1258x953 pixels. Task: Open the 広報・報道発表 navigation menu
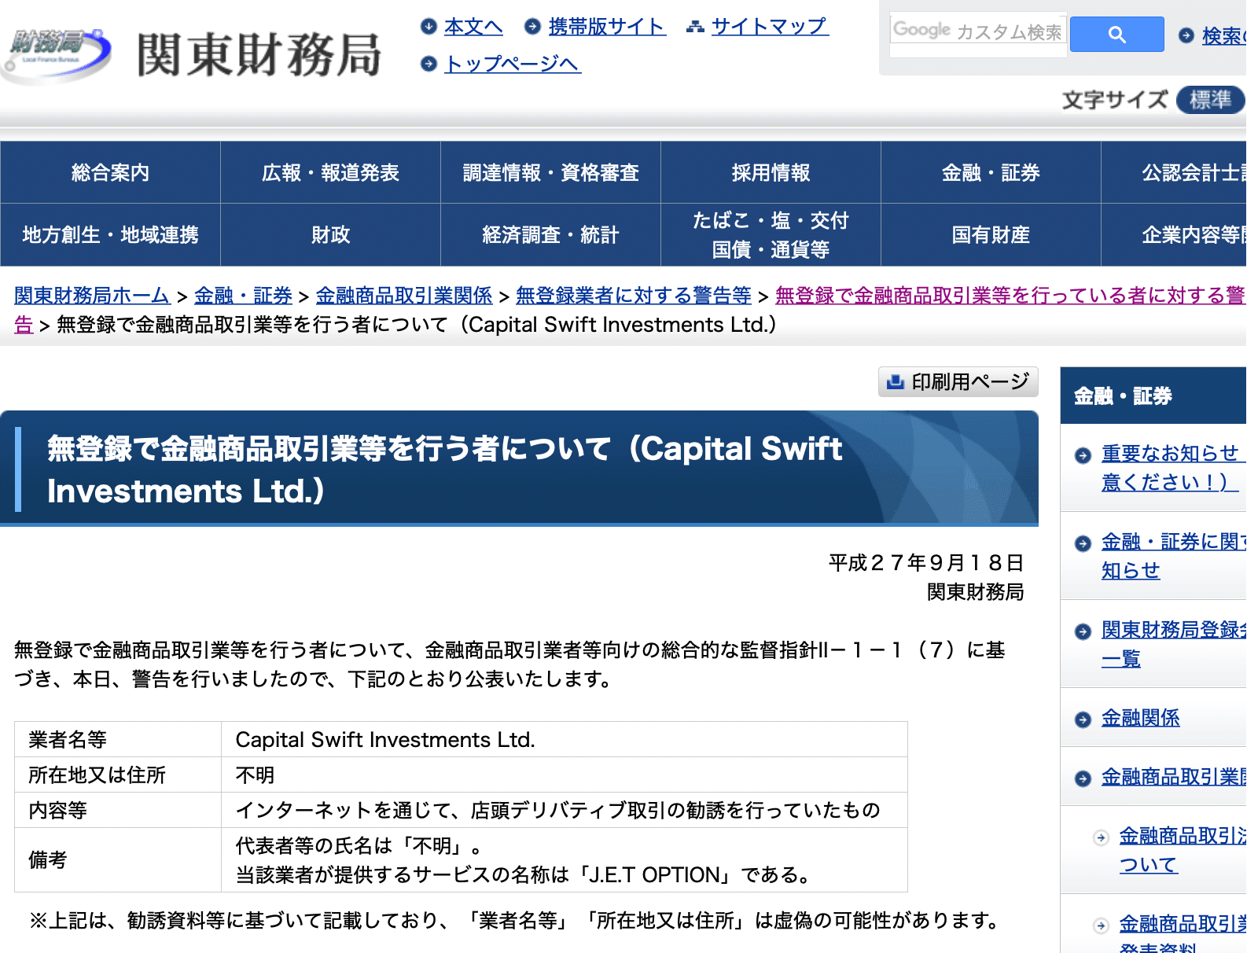click(330, 172)
